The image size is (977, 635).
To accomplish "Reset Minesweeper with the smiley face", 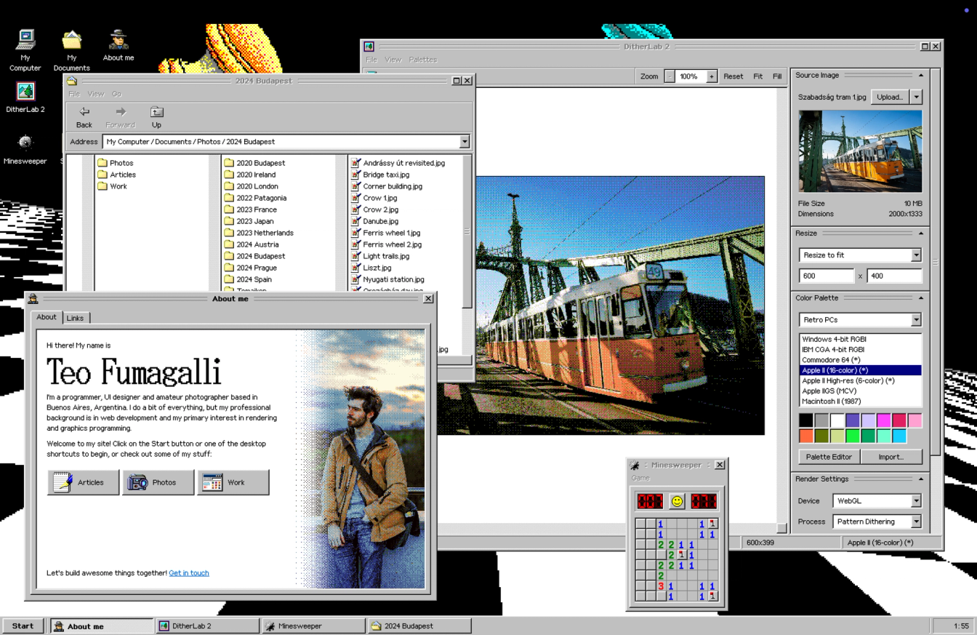I will (x=677, y=501).
